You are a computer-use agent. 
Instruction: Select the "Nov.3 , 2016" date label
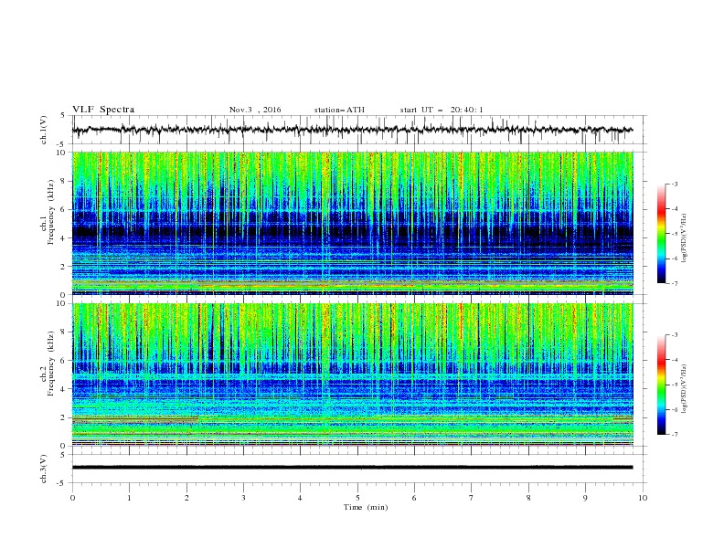point(255,110)
